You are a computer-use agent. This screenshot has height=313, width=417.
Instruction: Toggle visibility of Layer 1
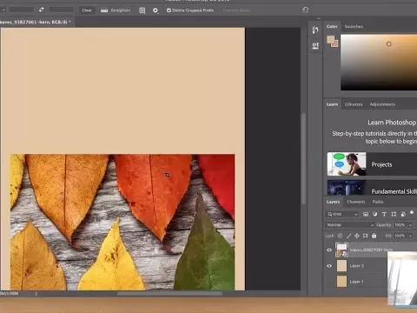click(329, 282)
